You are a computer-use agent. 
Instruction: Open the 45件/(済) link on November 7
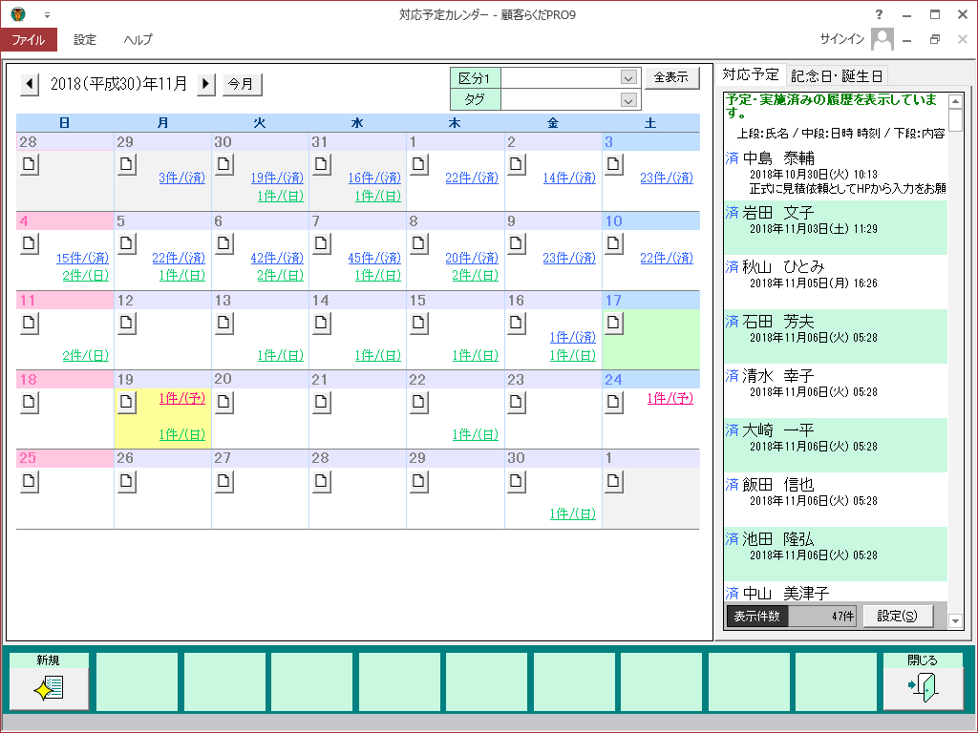pyautogui.click(x=373, y=258)
